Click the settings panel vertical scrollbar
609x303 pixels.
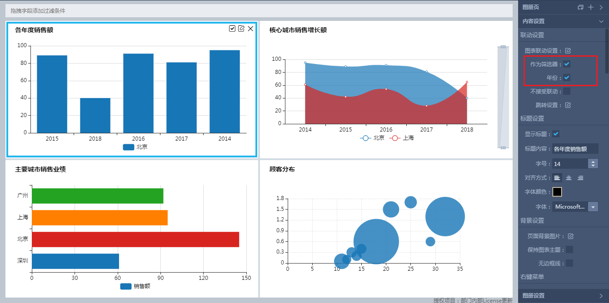pos(607,50)
